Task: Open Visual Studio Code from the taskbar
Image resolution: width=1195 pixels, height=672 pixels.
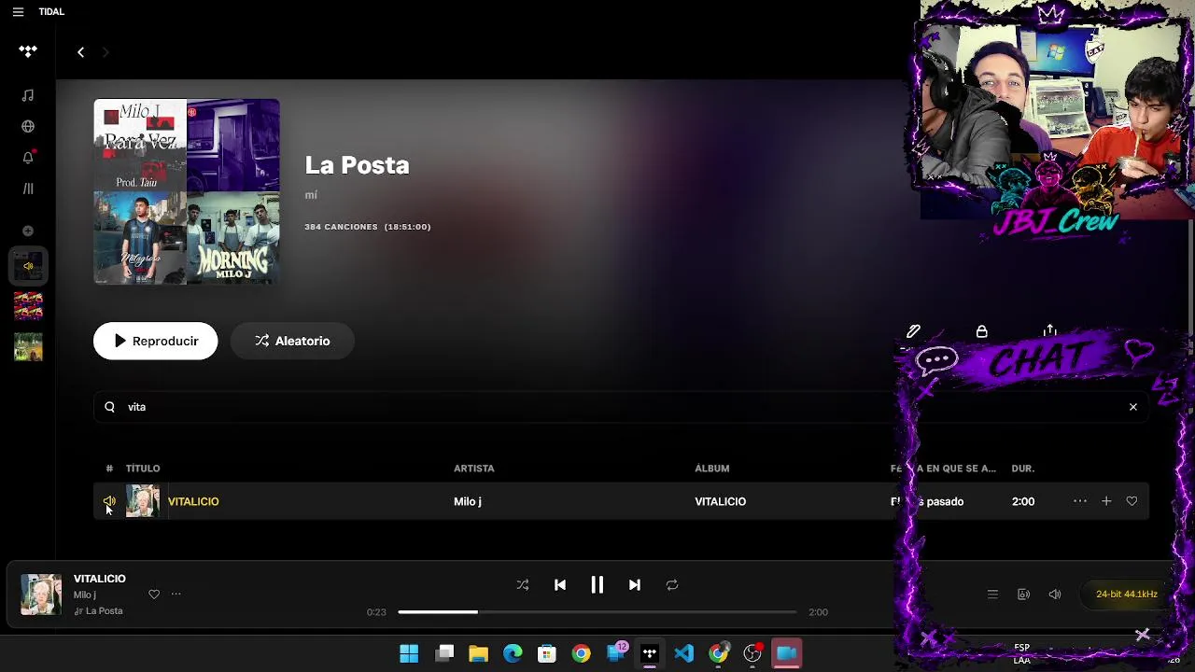Action: click(x=684, y=653)
